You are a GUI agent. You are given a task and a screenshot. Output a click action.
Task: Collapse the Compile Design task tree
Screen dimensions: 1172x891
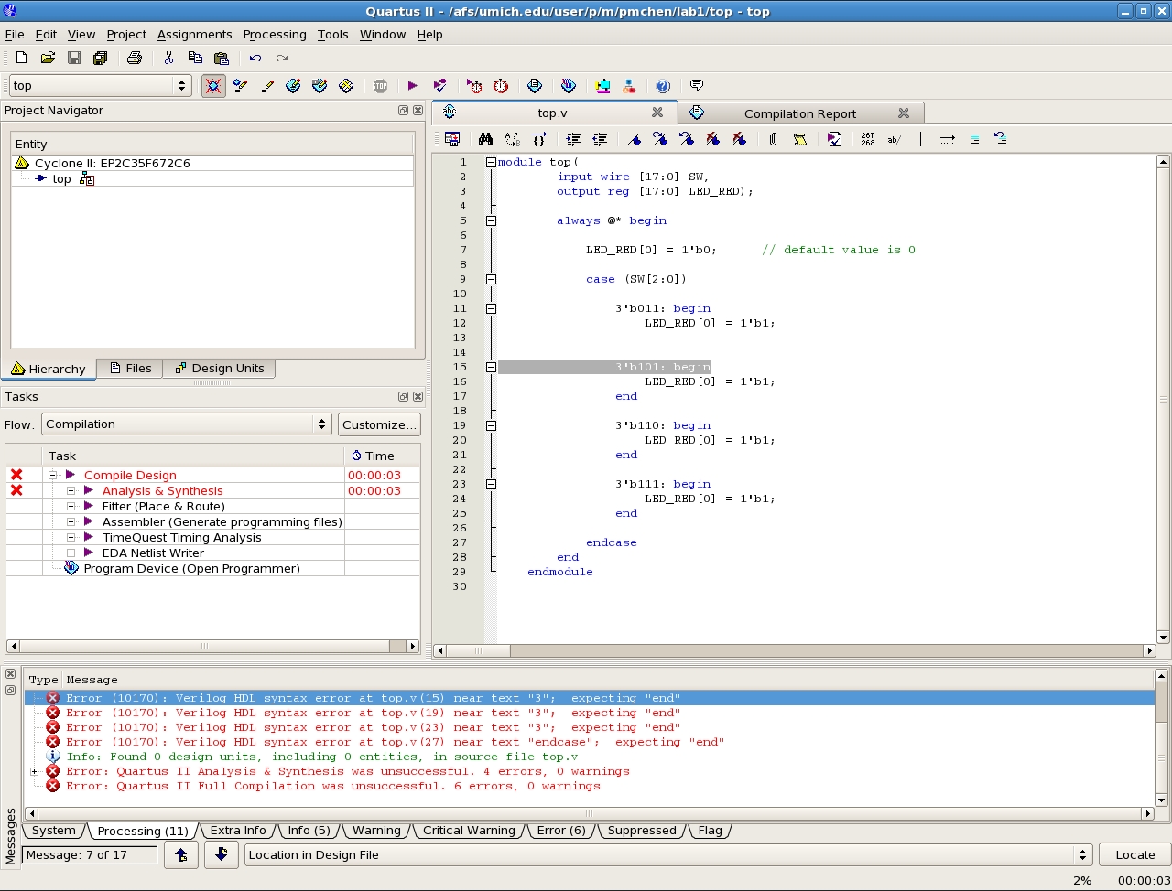click(52, 475)
